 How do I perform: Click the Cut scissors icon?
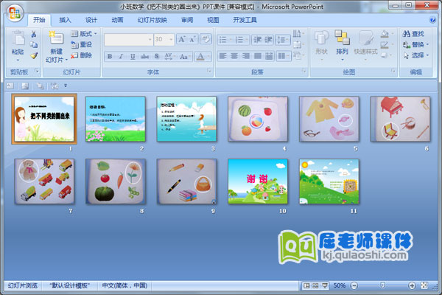click(34, 34)
